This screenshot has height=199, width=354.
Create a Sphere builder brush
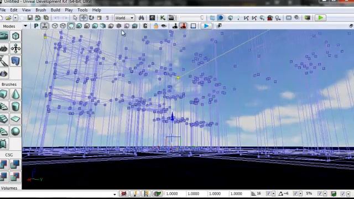(x=15, y=132)
